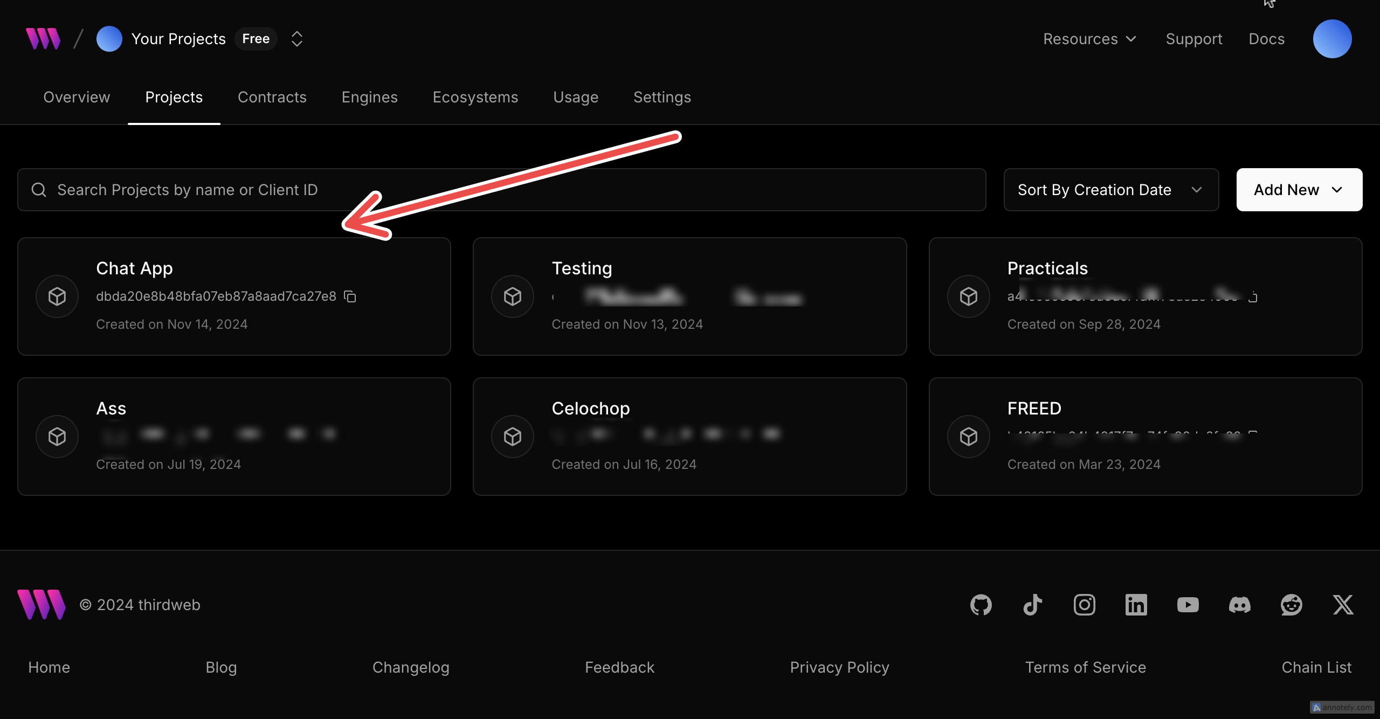This screenshot has height=719, width=1380.
Task: Focus the Search Projects input field
Action: tap(501, 190)
